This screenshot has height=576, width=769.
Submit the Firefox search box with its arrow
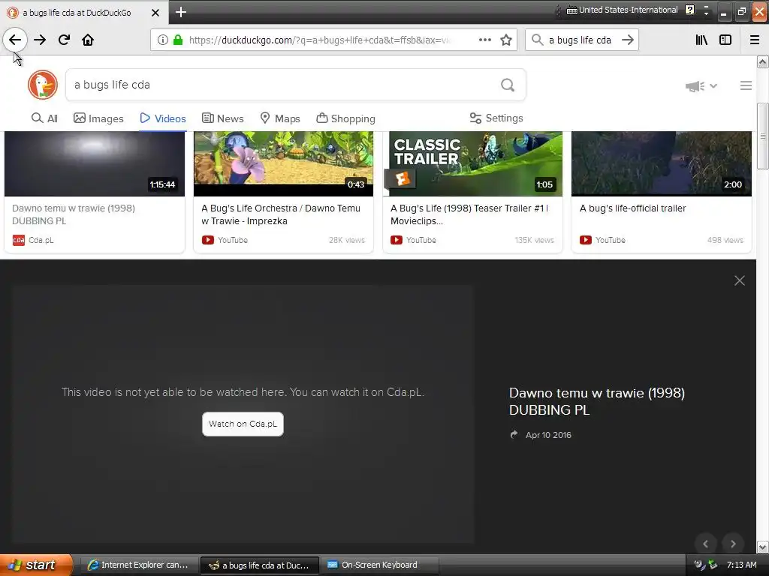[628, 40]
